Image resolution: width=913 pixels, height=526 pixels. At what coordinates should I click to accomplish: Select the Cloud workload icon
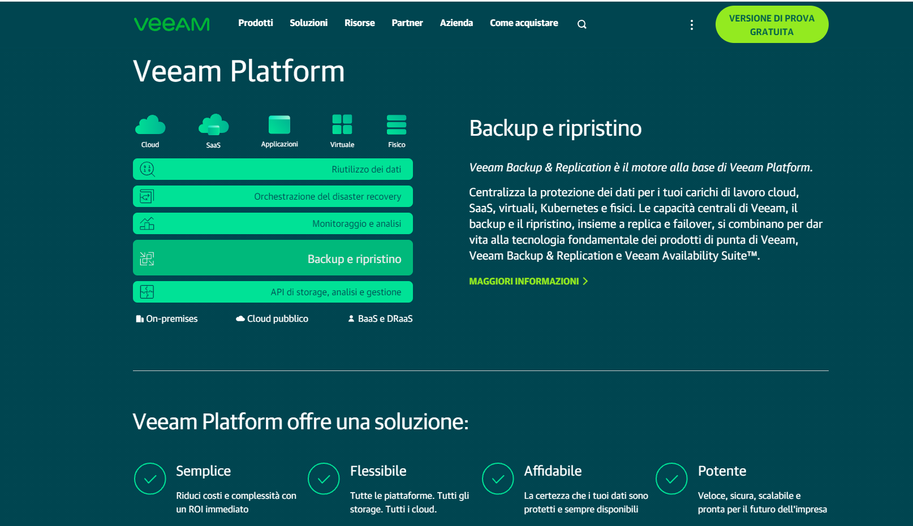click(150, 124)
